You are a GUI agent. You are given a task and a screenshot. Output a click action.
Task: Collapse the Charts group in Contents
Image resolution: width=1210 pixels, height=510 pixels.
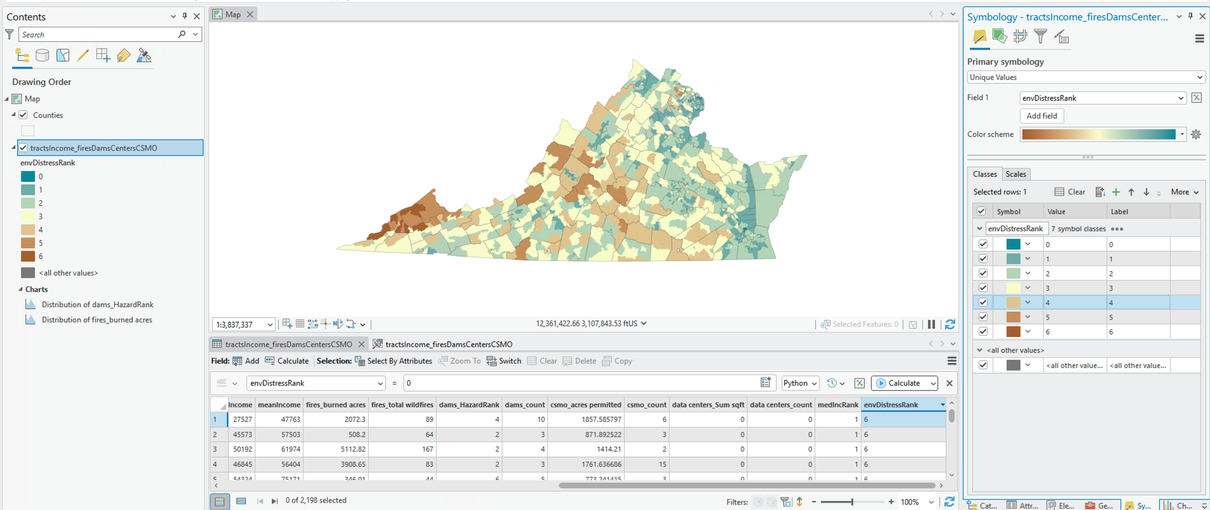[20, 289]
